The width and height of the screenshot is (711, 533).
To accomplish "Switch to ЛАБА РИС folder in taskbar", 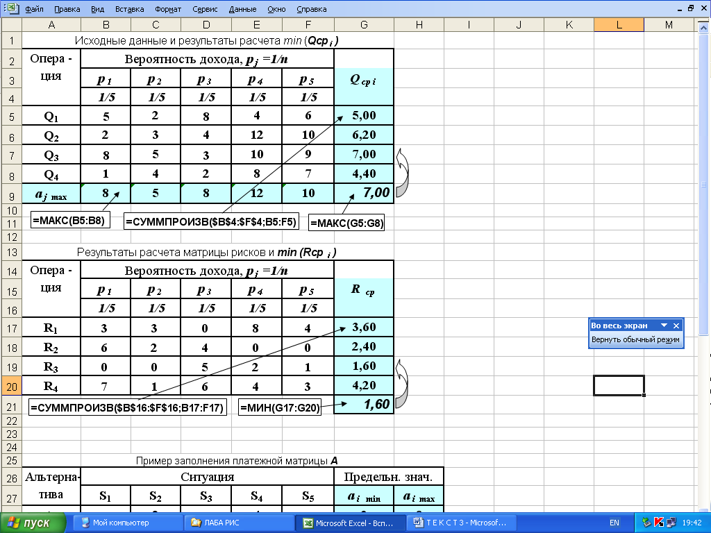I will tap(238, 523).
